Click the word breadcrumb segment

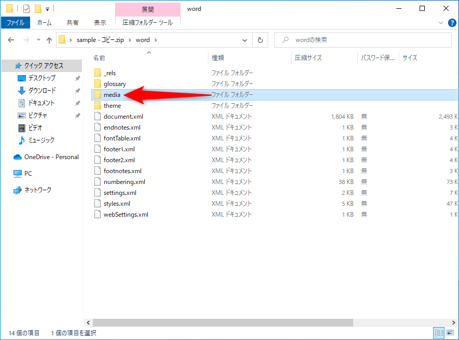coord(143,40)
